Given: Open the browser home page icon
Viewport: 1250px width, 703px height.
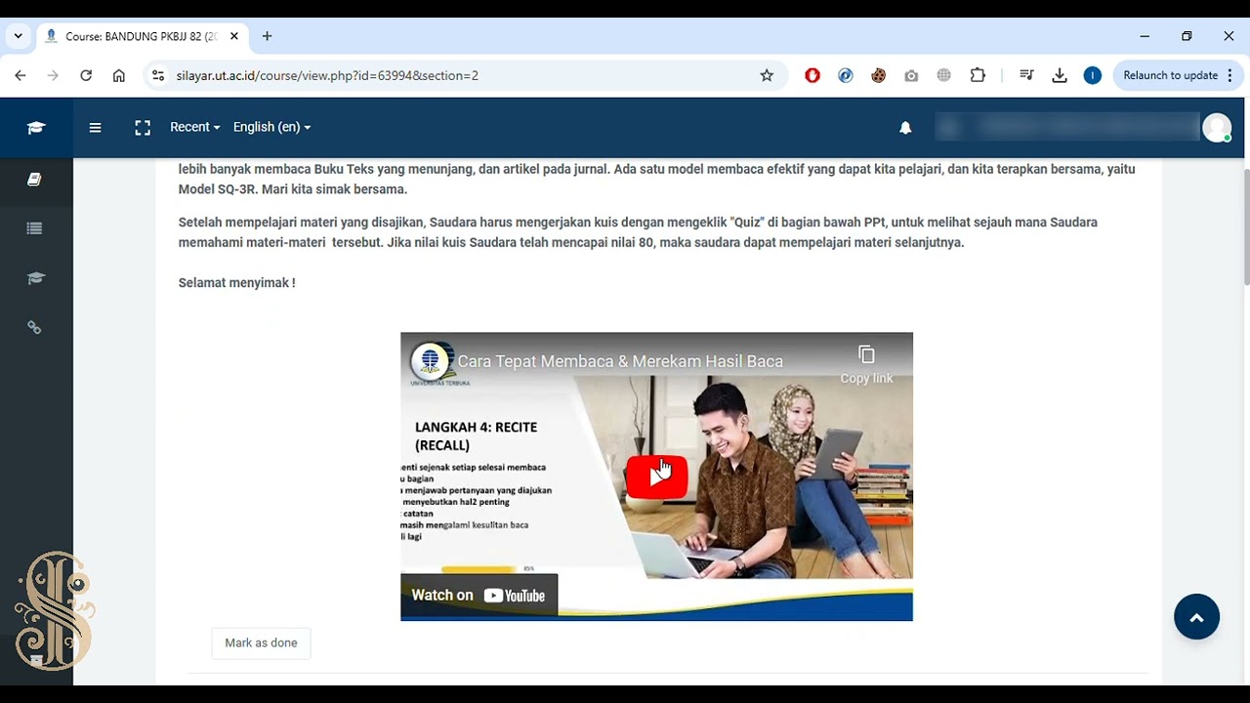Looking at the screenshot, I should point(119,75).
